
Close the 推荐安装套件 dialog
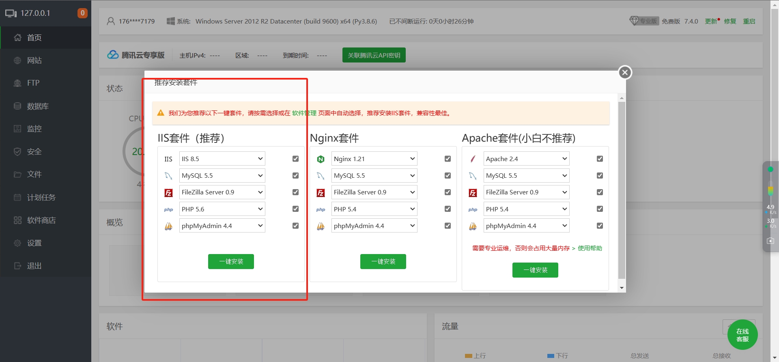pos(625,73)
